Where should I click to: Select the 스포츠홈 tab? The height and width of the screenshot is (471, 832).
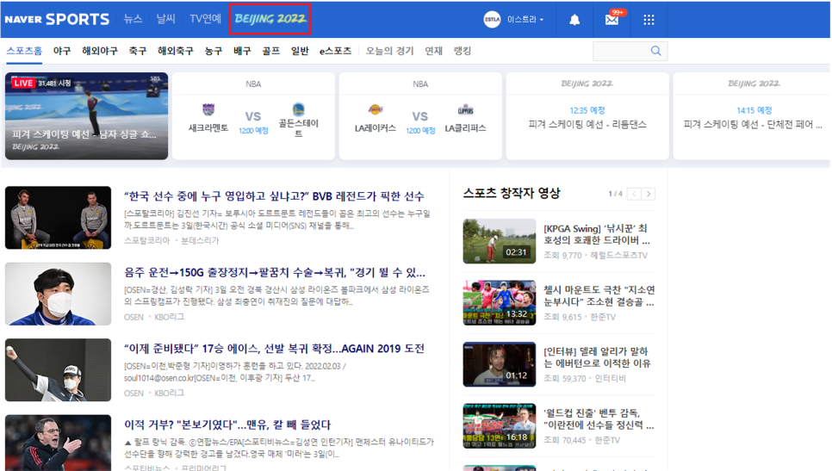(x=24, y=51)
